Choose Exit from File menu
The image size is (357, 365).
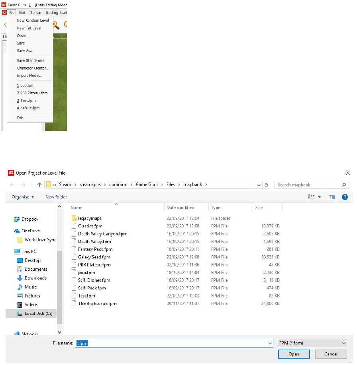tap(20, 118)
